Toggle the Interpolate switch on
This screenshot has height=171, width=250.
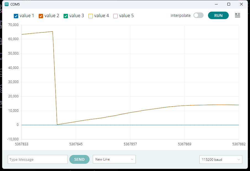click(x=198, y=15)
